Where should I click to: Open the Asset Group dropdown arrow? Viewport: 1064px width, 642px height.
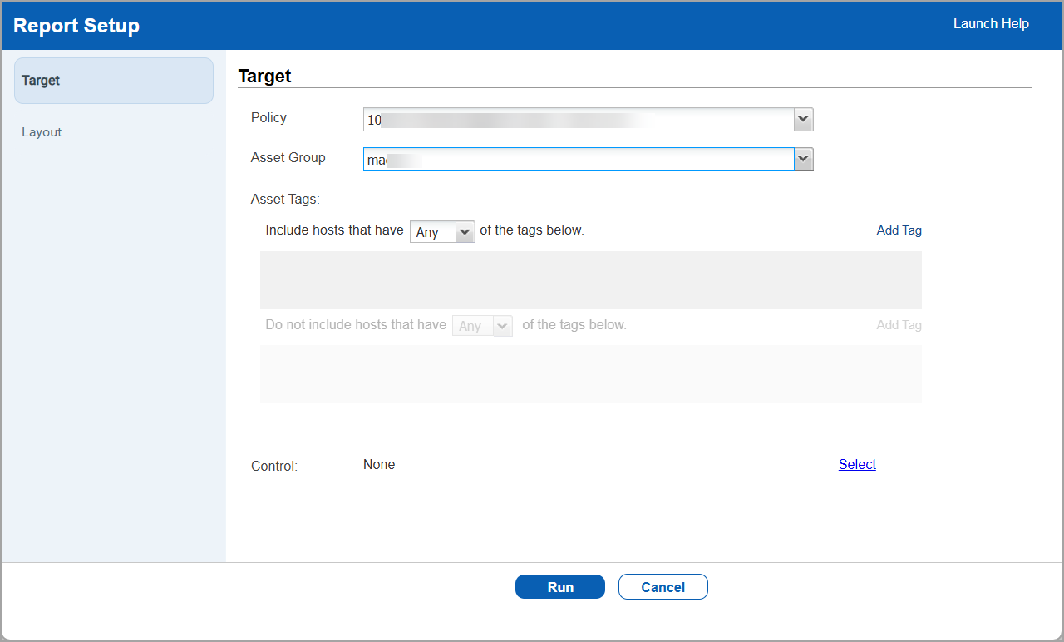point(802,159)
